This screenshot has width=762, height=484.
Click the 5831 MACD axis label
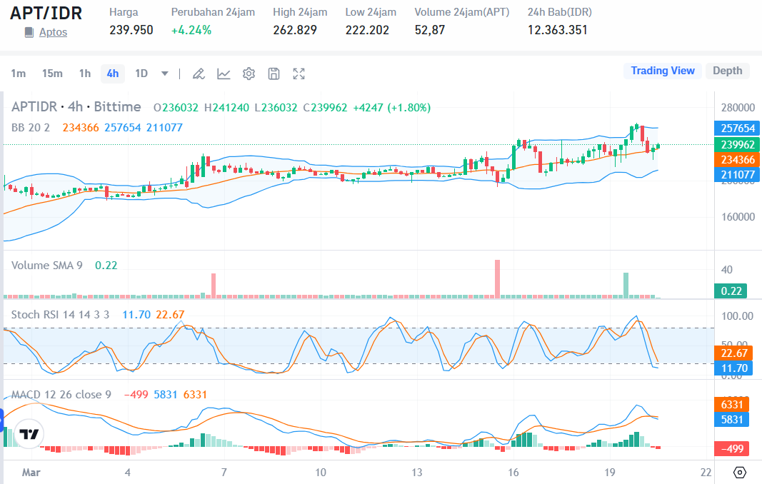point(731,420)
